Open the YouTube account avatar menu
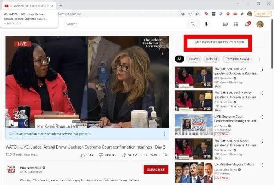This screenshot has height=185, width=274. point(260,24)
